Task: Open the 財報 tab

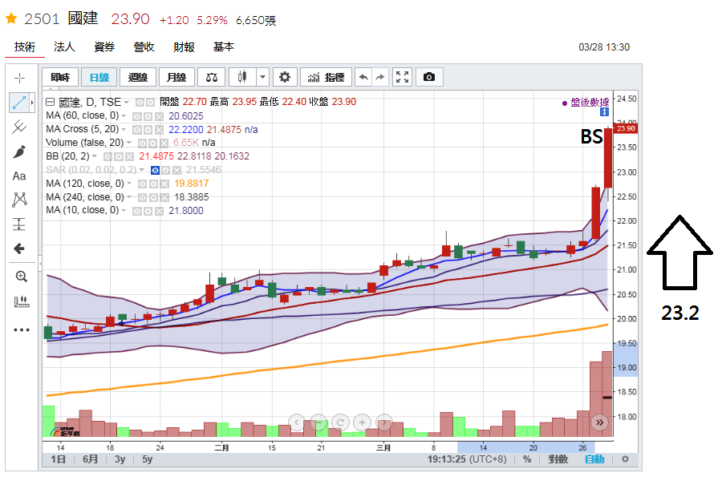Action: coord(184,47)
